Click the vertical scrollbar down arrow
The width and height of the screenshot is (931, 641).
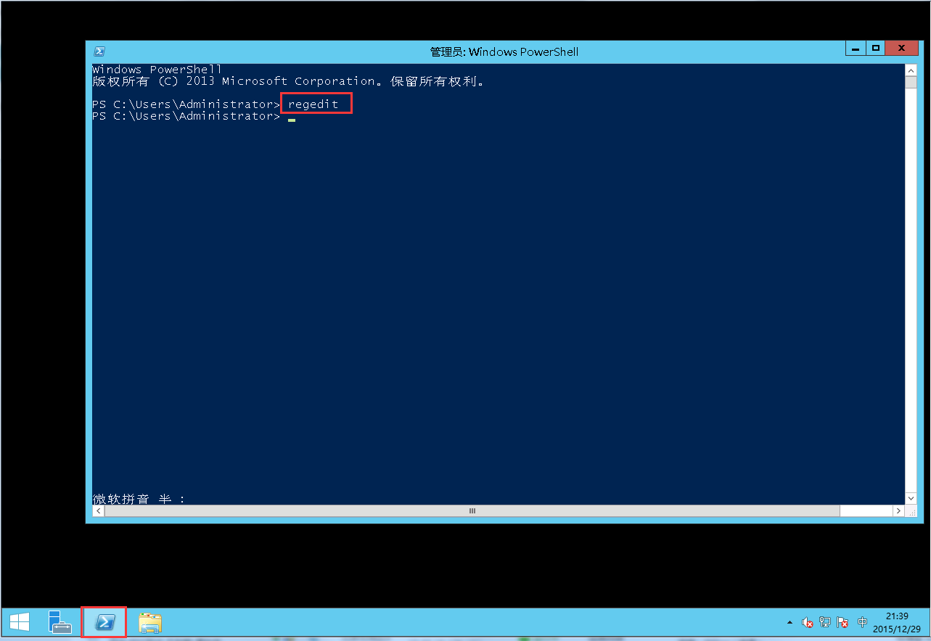point(911,498)
